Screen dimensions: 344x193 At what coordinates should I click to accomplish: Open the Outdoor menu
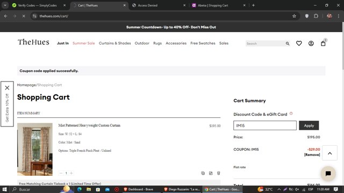142,43
